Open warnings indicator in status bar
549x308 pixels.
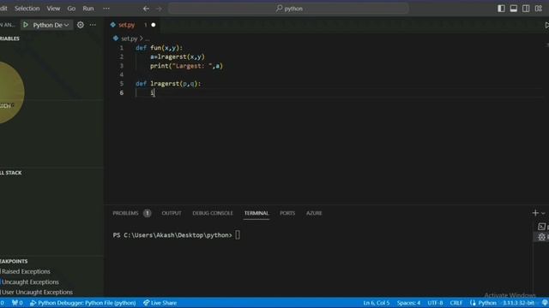[17, 303]
